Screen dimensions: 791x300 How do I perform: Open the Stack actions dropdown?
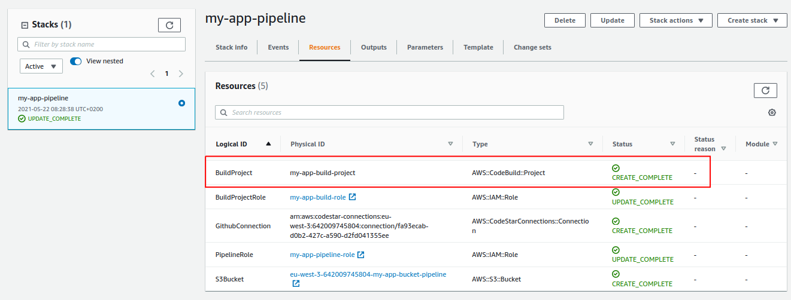[x=675, y=20]
